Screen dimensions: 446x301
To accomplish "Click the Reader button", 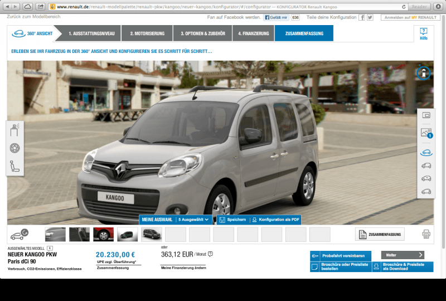I will pos(419,7).
